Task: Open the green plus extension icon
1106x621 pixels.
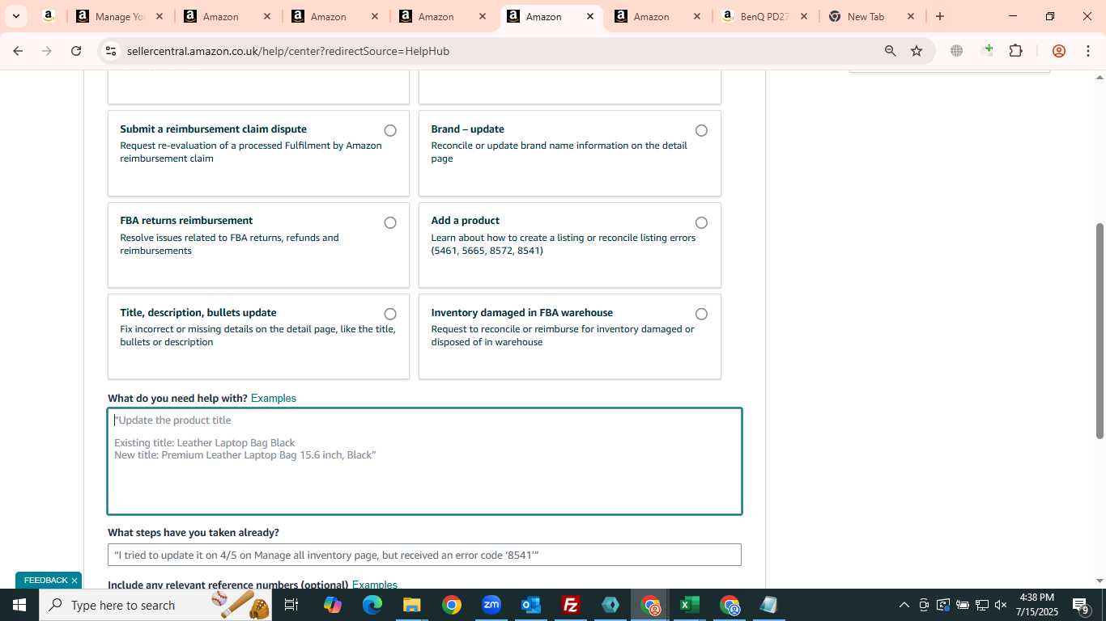Action: point(986,51)
